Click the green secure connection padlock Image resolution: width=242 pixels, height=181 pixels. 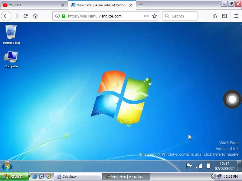point(64,16)
